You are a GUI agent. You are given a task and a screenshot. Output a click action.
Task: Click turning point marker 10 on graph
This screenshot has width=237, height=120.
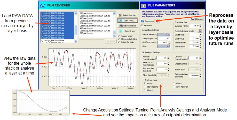pyautogui.click(x=84, y=76)
